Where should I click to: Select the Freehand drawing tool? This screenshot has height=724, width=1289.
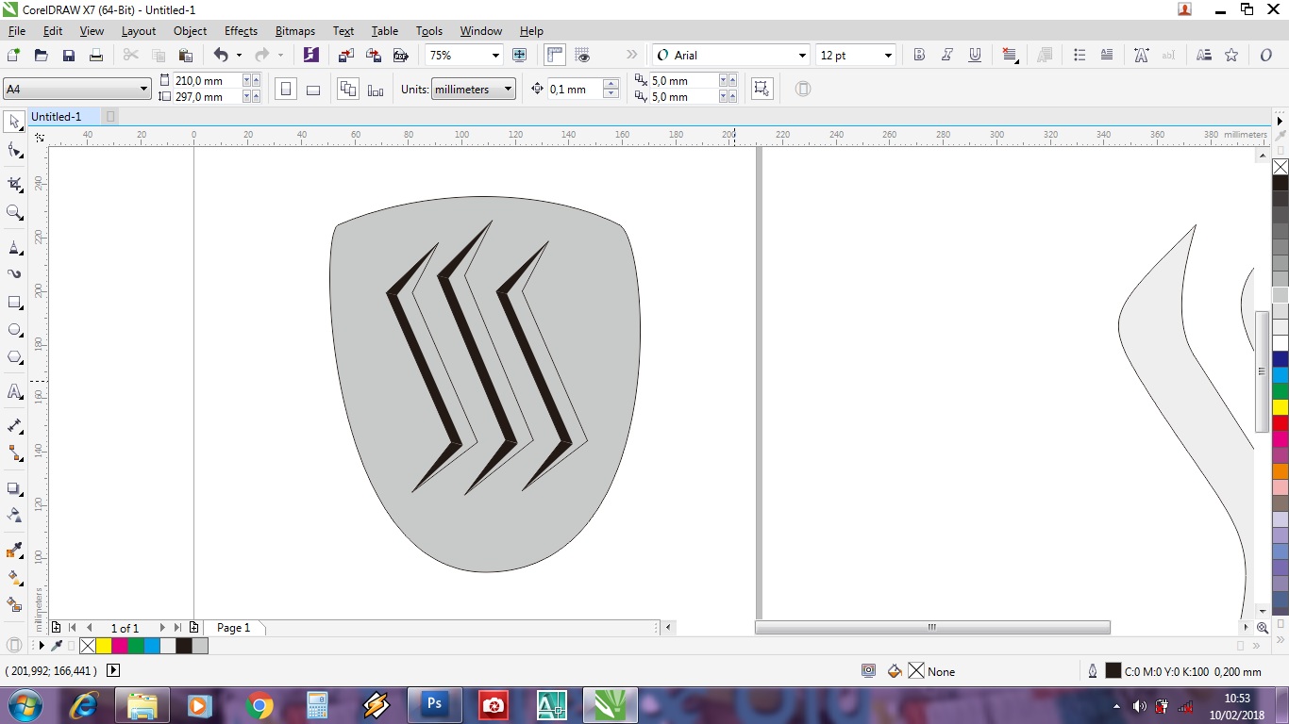[x=14, y=247]
